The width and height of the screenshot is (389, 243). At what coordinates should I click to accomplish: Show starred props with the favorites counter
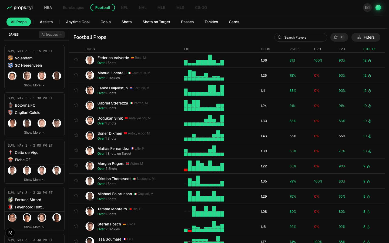click(339, 37)
